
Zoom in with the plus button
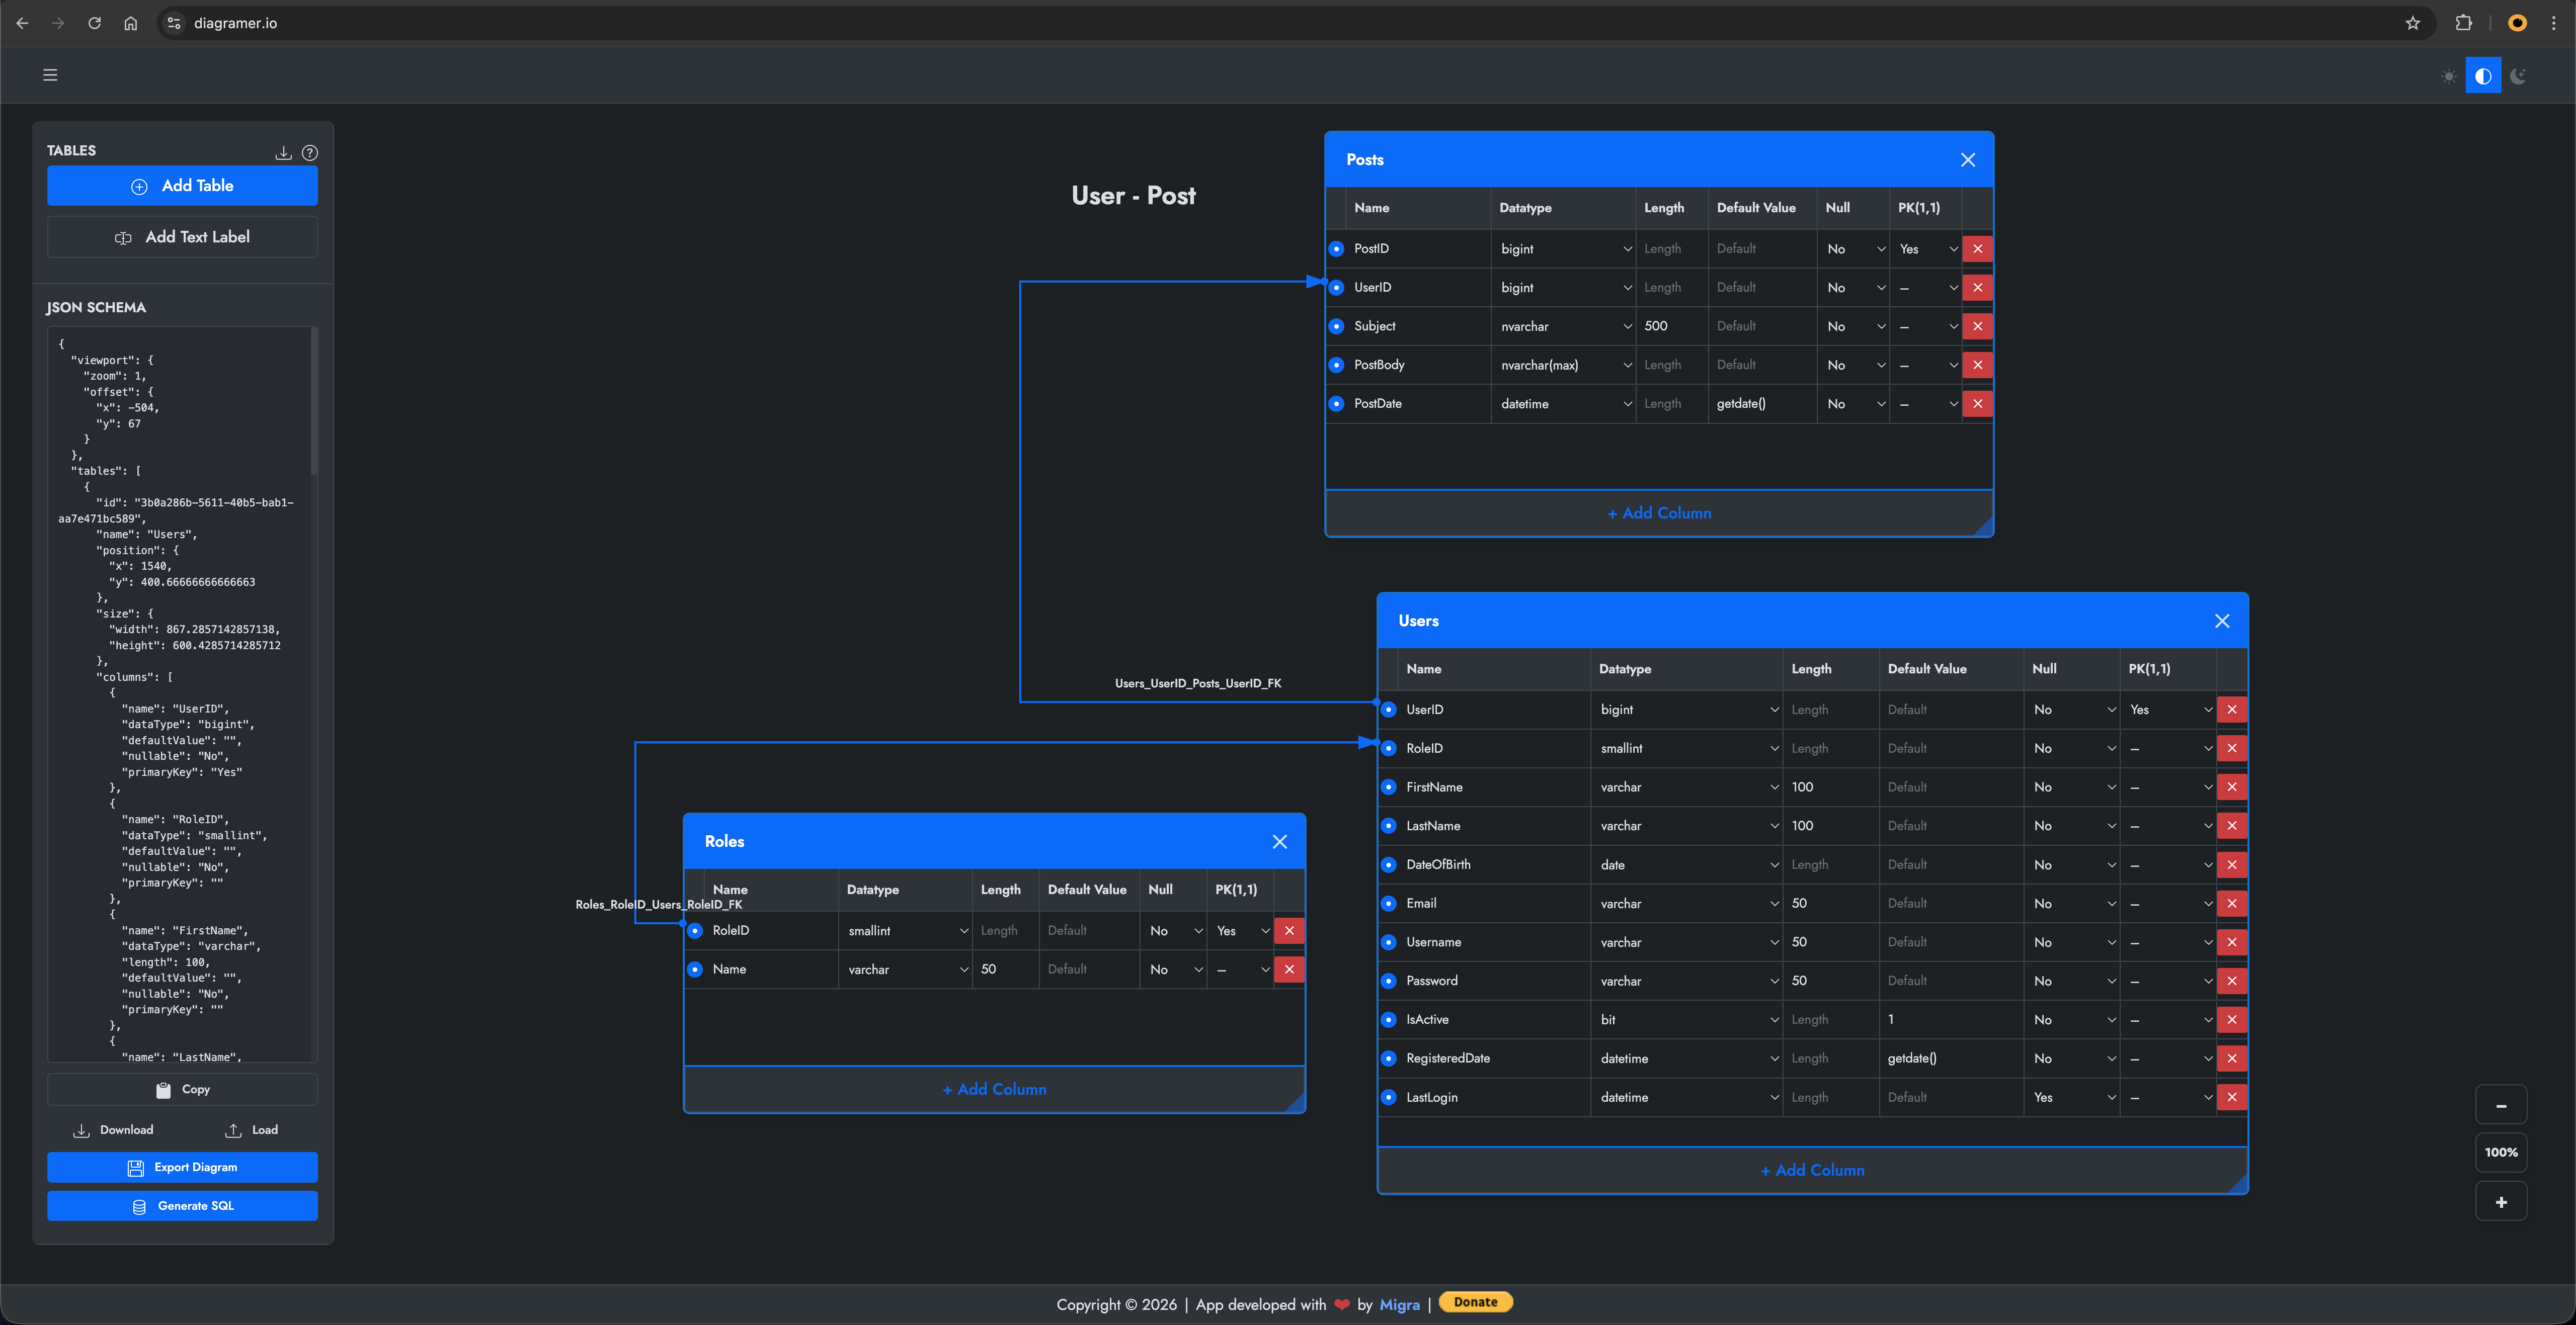coord(2500,1202)
